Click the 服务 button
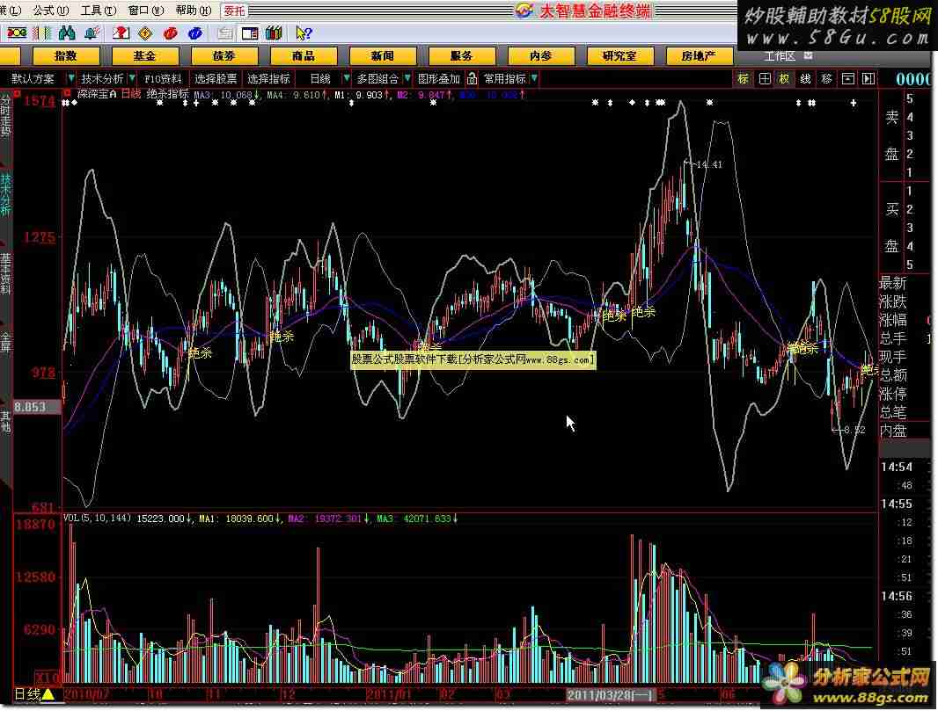 [461, 56]
